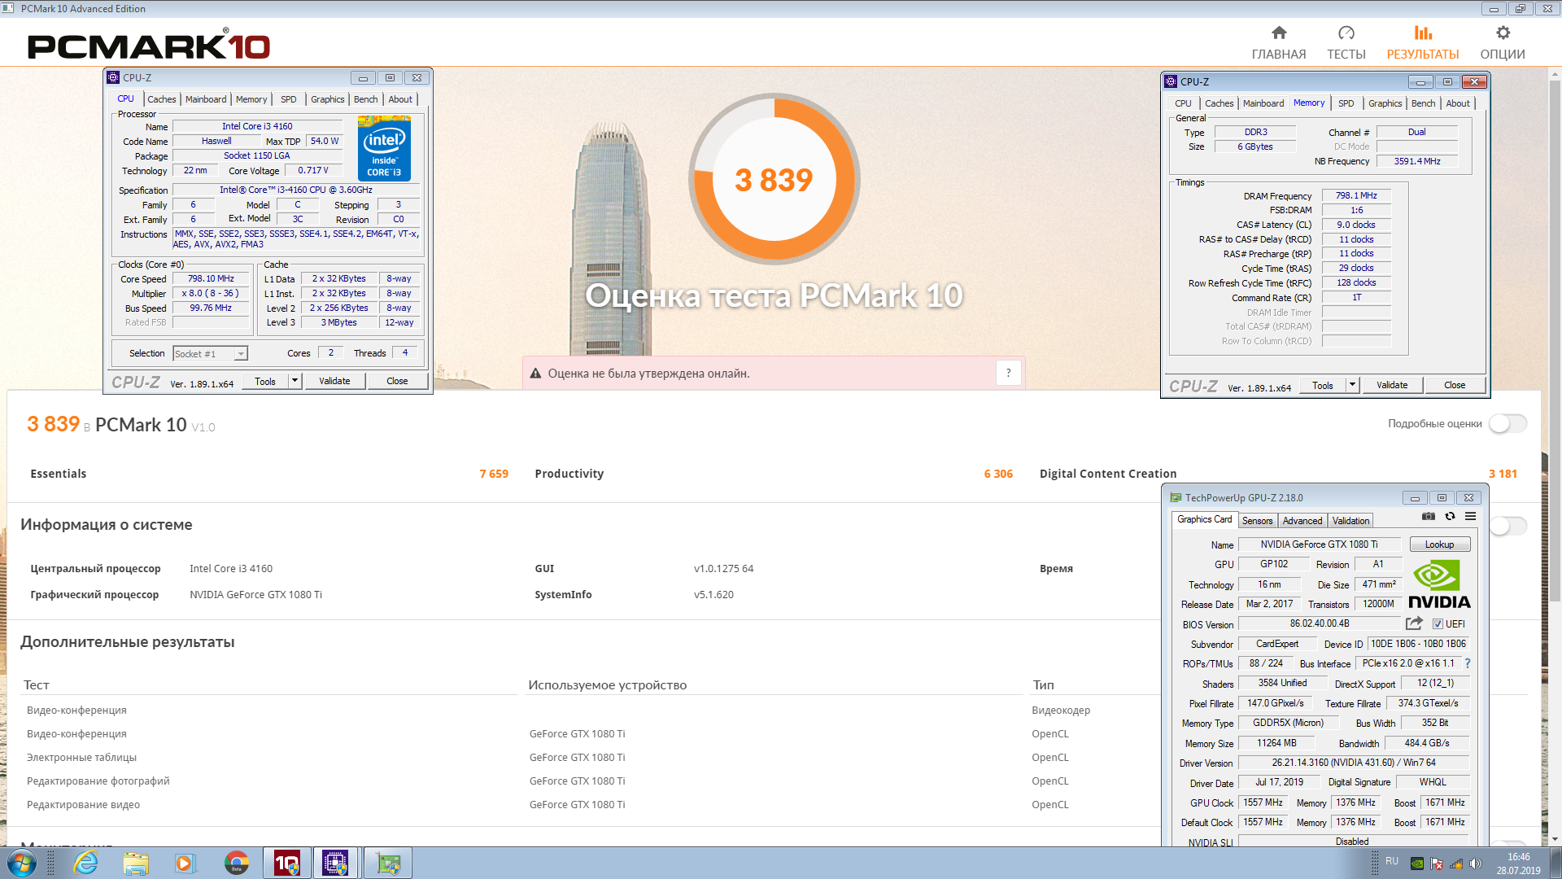Switch to the GPU-Z taskbar button
1562x879 pixels.
pyautogui.click(x=388, y=863)
